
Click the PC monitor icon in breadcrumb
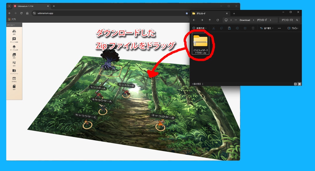click(x=226, y=20)
